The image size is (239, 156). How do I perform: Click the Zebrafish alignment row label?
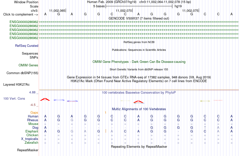tap(31, 143)
